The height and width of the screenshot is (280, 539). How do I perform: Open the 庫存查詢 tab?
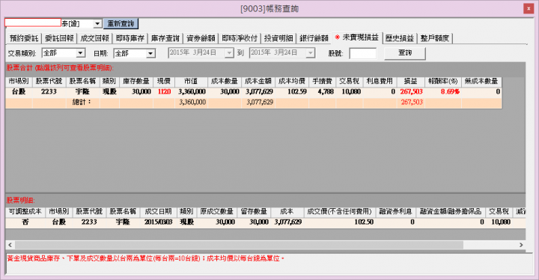165,38
